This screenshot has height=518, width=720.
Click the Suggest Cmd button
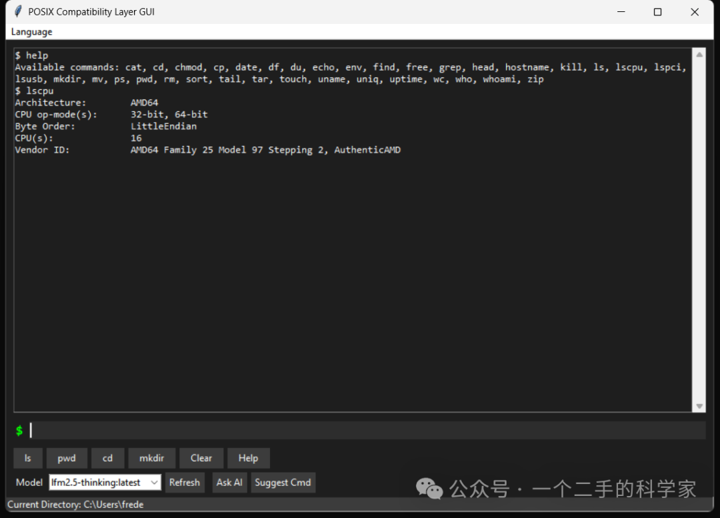pos(283,482)
